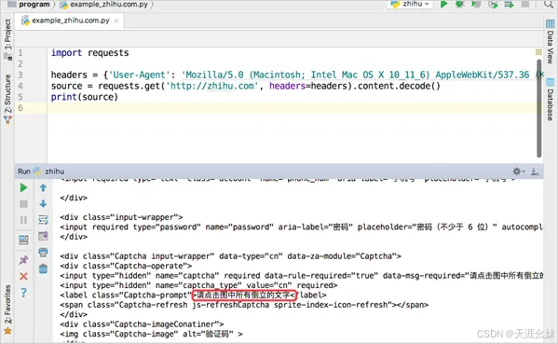The height and width of the screenshot is (344, 558).
Task: Click the Captcha-image img output line
Action: pyautogui.click(x=151, y=334)
